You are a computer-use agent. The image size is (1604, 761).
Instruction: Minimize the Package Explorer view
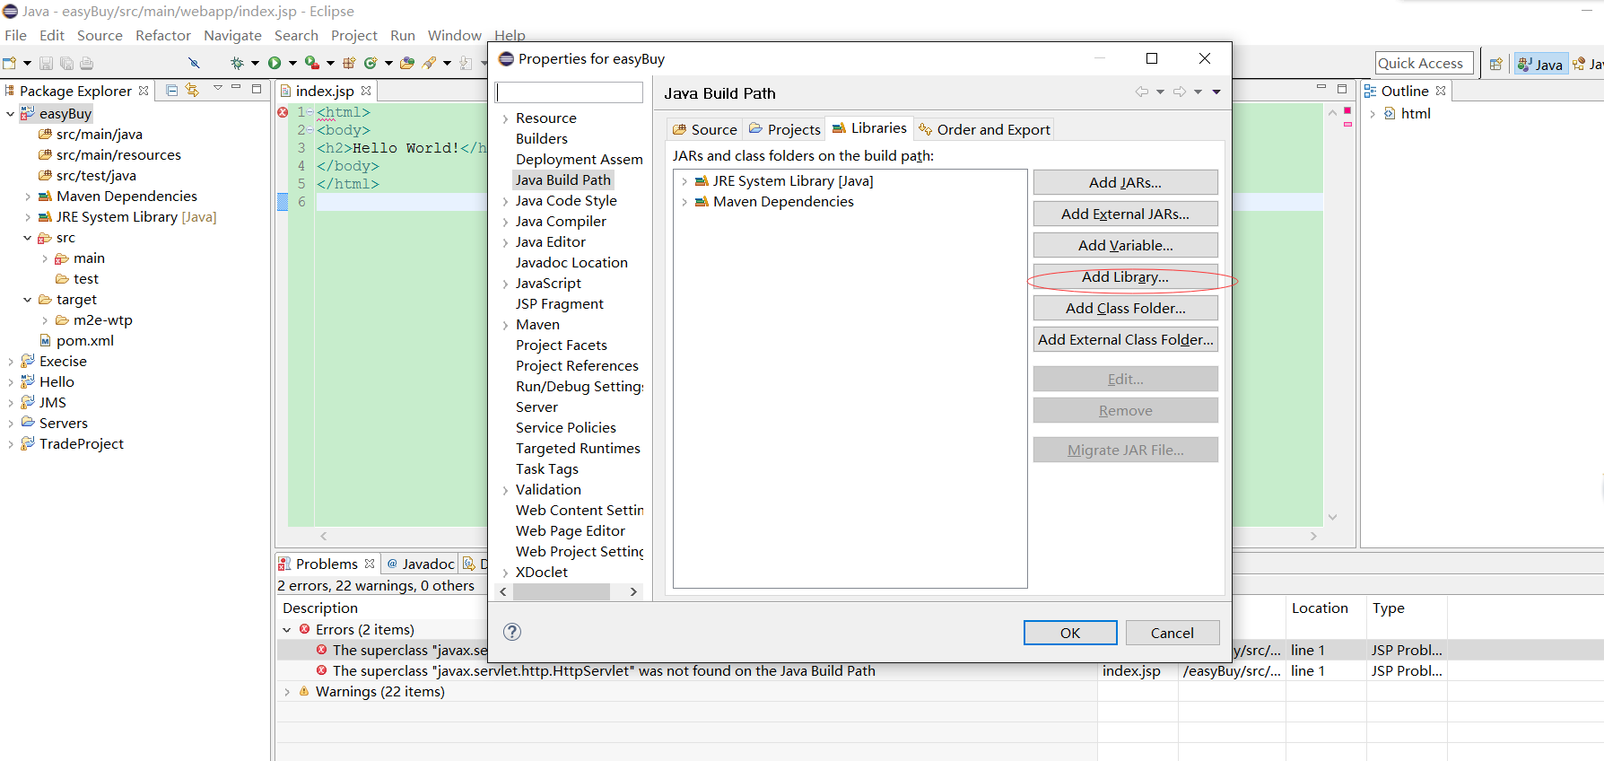click(236, 88)
